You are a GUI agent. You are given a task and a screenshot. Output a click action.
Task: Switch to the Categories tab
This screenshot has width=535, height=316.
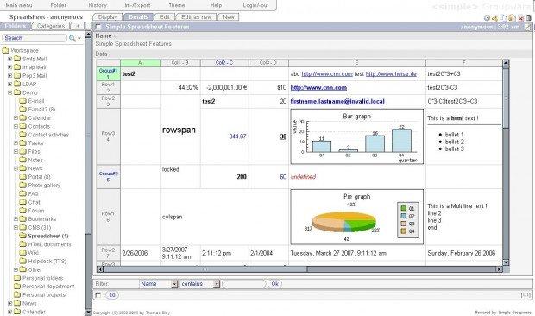[x=51, y=26]
